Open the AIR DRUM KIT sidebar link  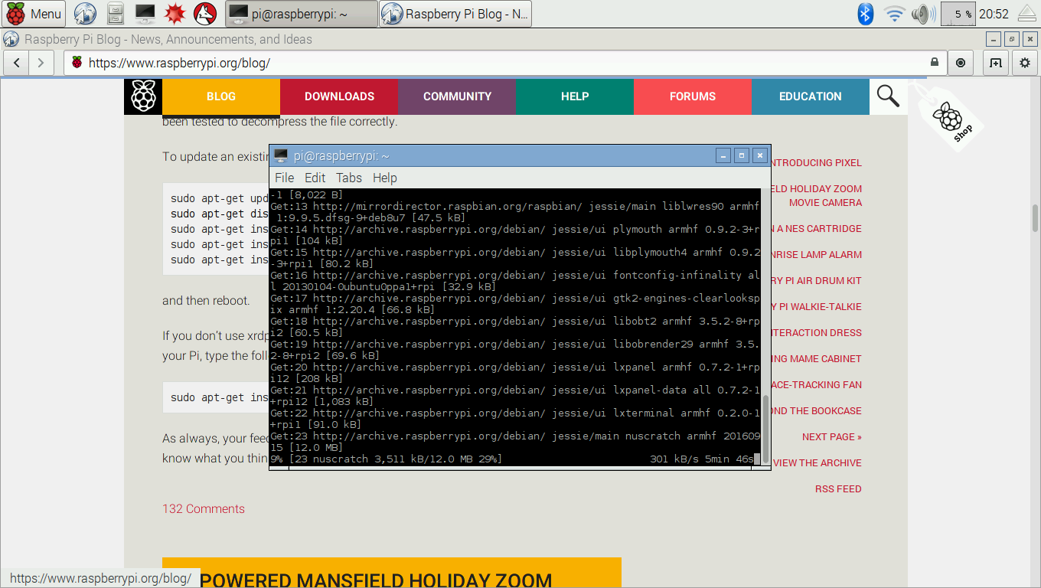[x=816, y=281]
